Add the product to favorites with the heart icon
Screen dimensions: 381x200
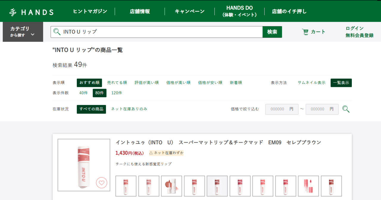point(102,183)
